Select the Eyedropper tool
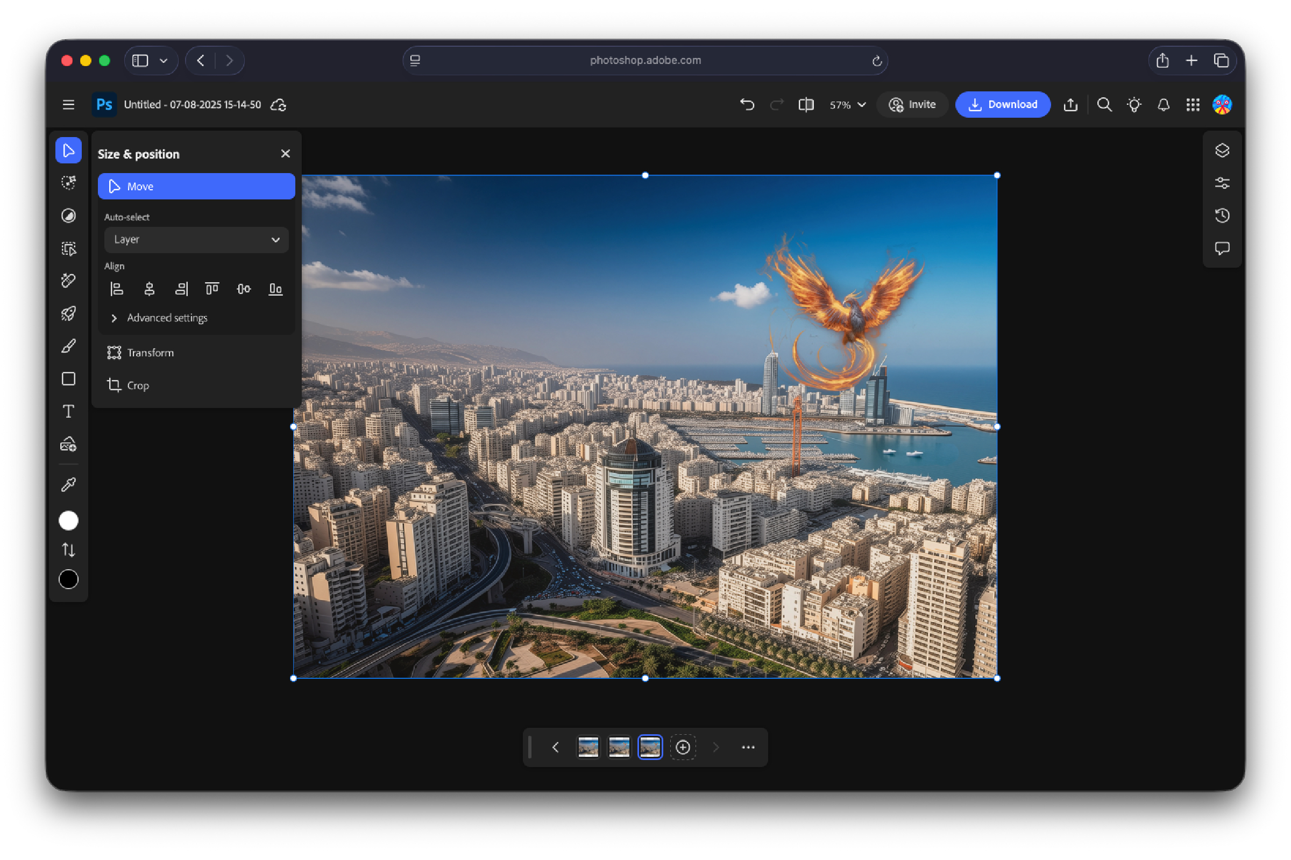The height and width of the screenshot is (860, 1291). click(x=69, y=483)
